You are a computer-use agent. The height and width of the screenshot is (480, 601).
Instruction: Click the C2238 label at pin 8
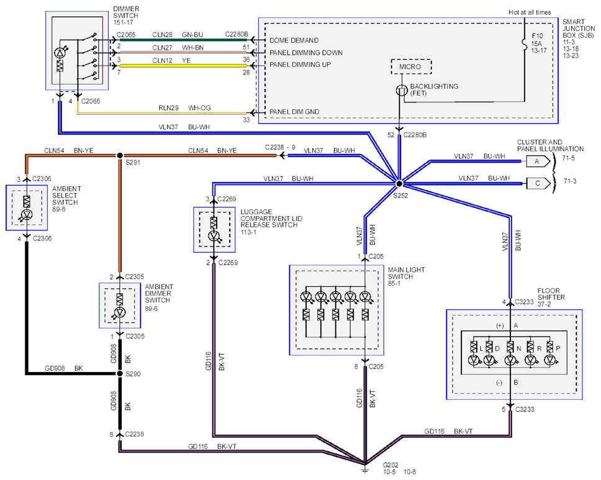pos(135,434)
